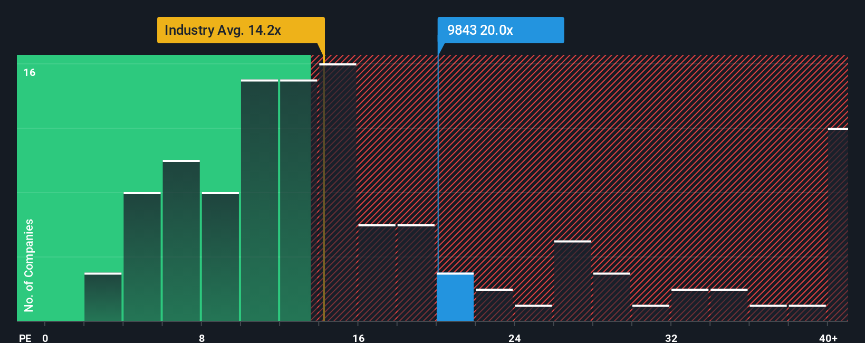This screenshot has width=865, height=343.
Task: Click the green bar between PE 4 and 6
Action: point(142,257)
